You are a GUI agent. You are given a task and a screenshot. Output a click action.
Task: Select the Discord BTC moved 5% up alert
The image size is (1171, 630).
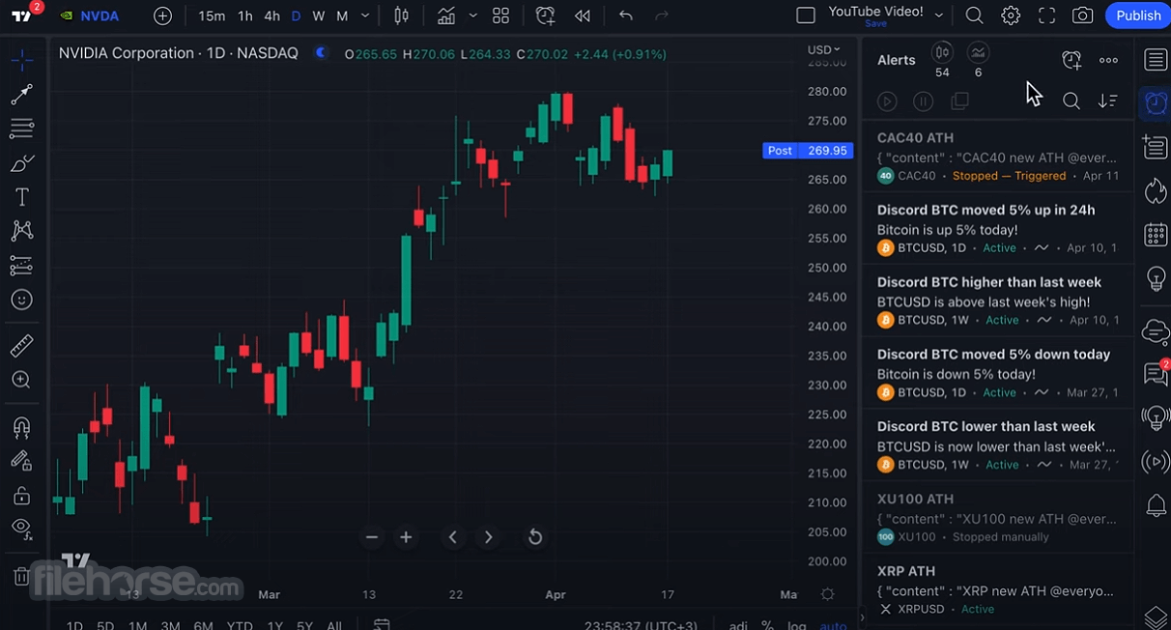pyautogui.click(x=997, y=229)
